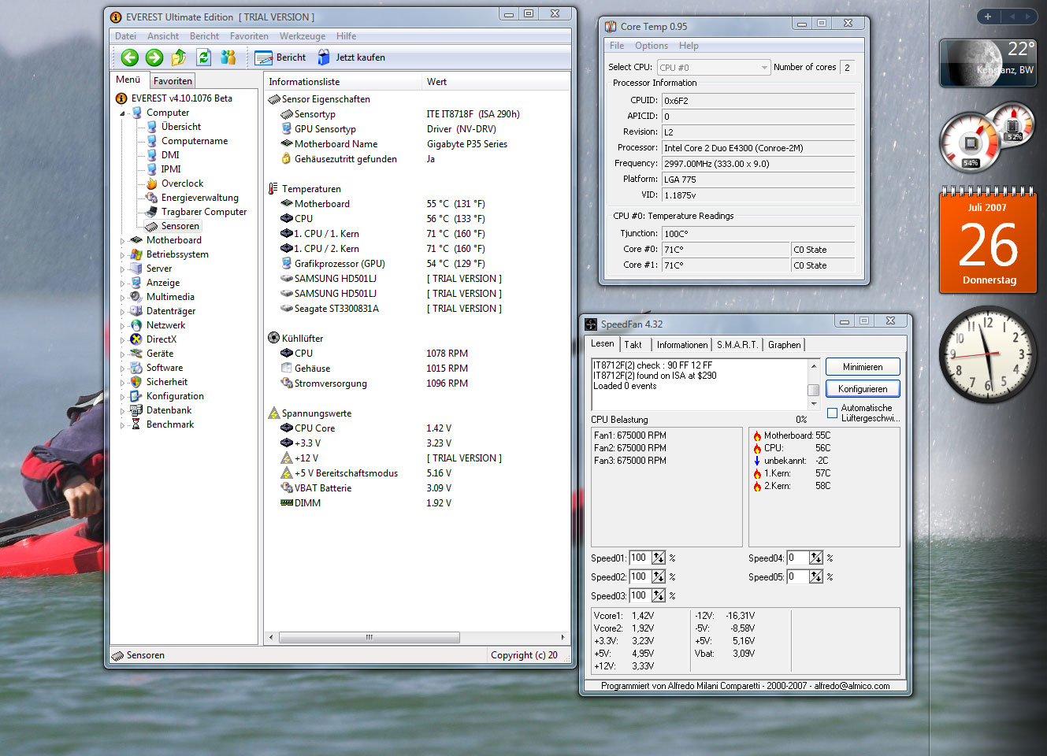Open the Options menu in Core Temp
This screenshot has height=756, width=1047.
652,46
